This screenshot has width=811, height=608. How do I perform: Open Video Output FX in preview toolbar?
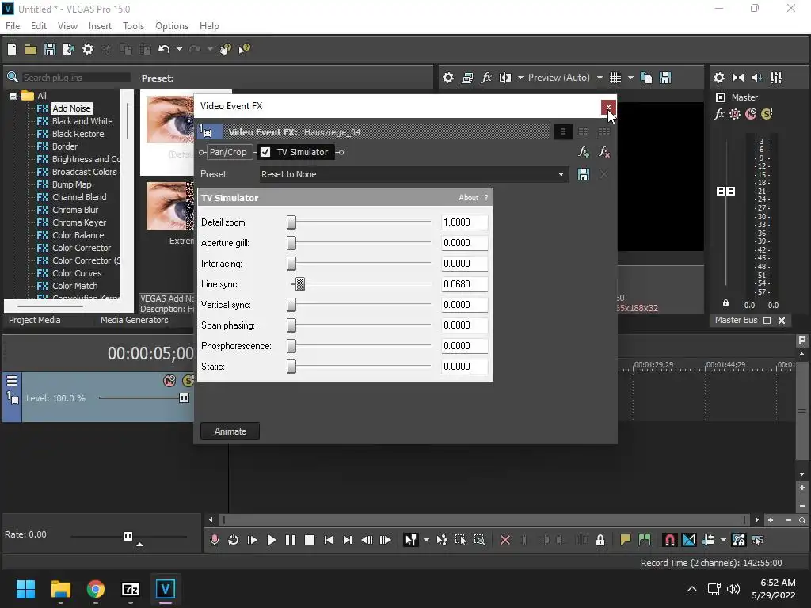point(485,78)
